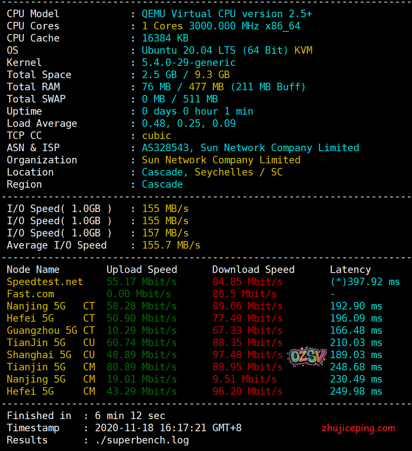Select the 9.51 Mbit/s download value

pyautogui.click(x=244, y=379)
